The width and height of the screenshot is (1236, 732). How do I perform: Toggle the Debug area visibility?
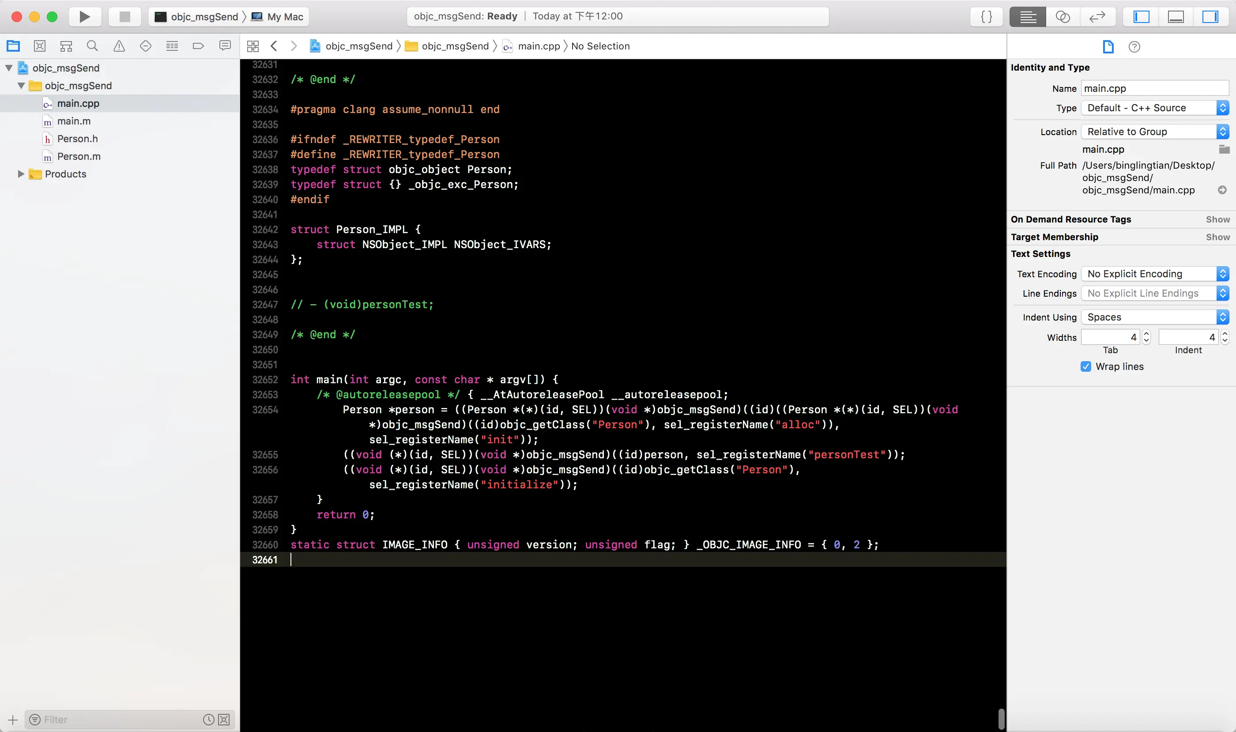point(1176,17)
